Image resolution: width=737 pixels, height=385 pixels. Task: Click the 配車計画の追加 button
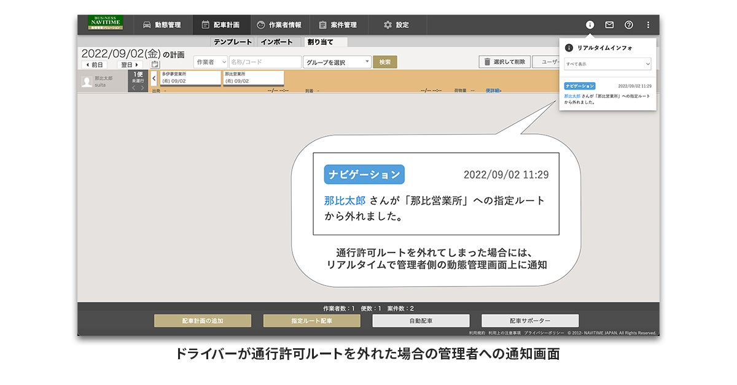point(203,321)
